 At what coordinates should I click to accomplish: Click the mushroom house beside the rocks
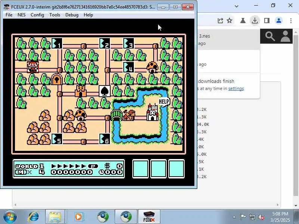pos(81,115)
